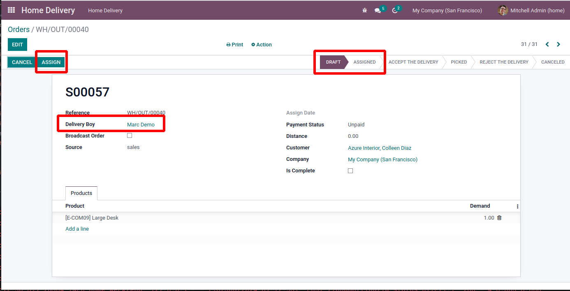The height and width of the screenshot is (291, 570).
Task: Click the WH/OUT/00040 reference value
Action: (x=146, y=113)
